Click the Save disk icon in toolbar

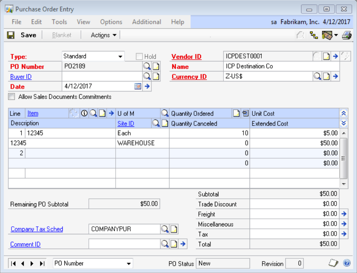pos(11,35)
